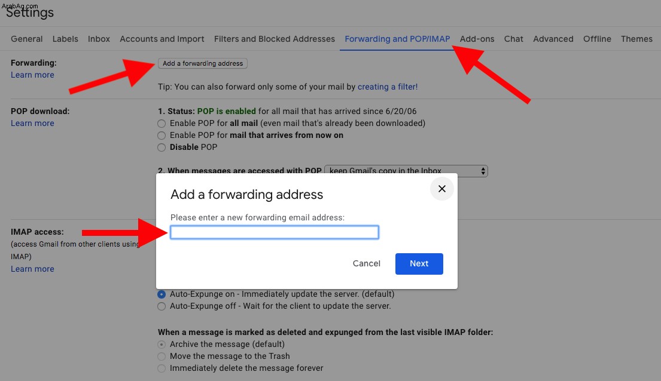661x381 pixels.
Task: Open the Offline settings tab
Action: click(x=597, y=39)
